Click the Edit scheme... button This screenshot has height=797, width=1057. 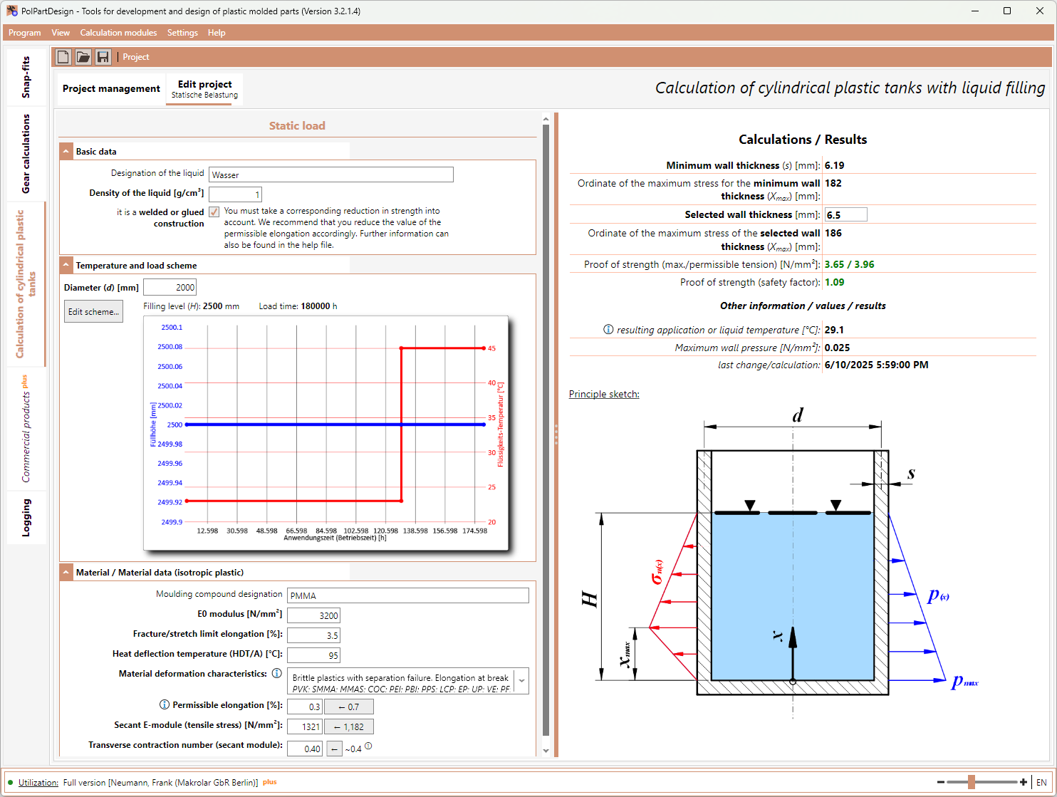[93, 311]
